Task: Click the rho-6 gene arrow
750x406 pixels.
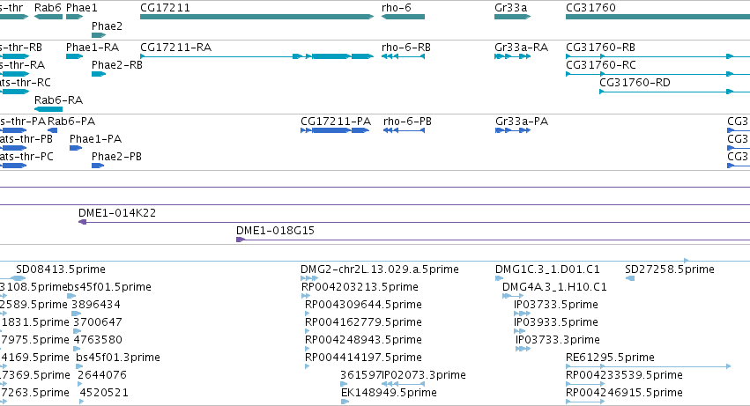Action: point(403,17)
